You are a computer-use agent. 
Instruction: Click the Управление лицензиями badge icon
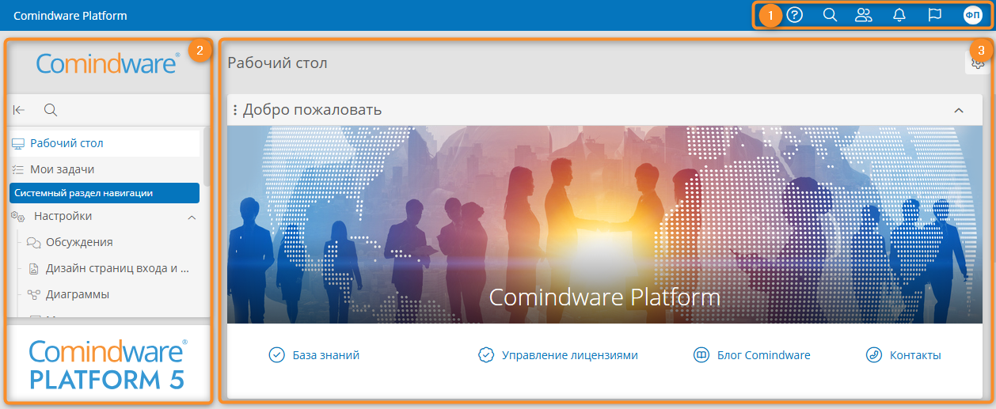(x=486, y=355)
